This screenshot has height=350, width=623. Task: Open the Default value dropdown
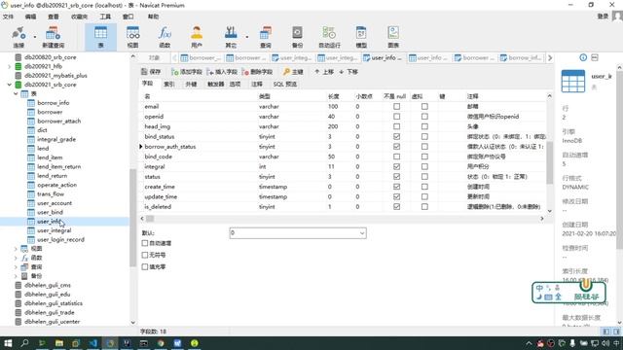[362, 233]
